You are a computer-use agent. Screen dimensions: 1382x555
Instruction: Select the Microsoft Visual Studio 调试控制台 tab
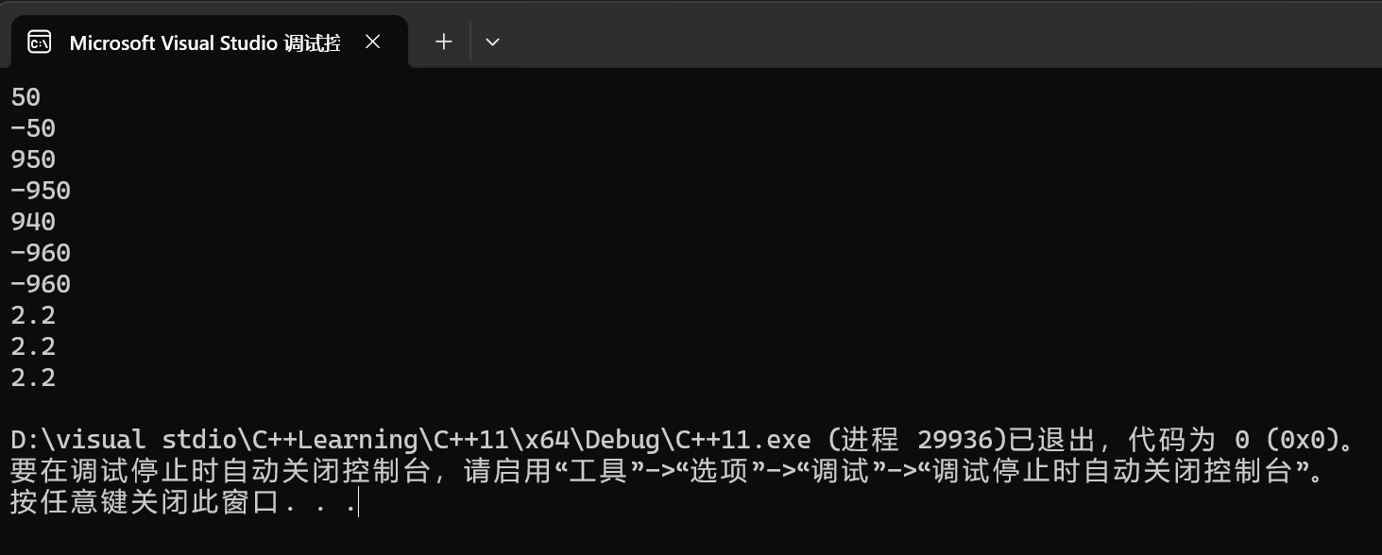[203, 41]
